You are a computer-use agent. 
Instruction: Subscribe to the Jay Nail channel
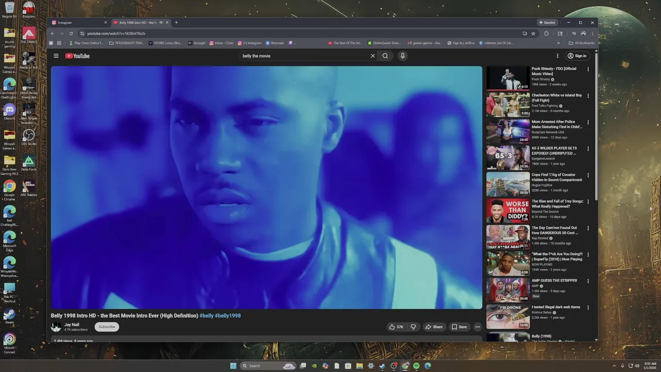107,327
